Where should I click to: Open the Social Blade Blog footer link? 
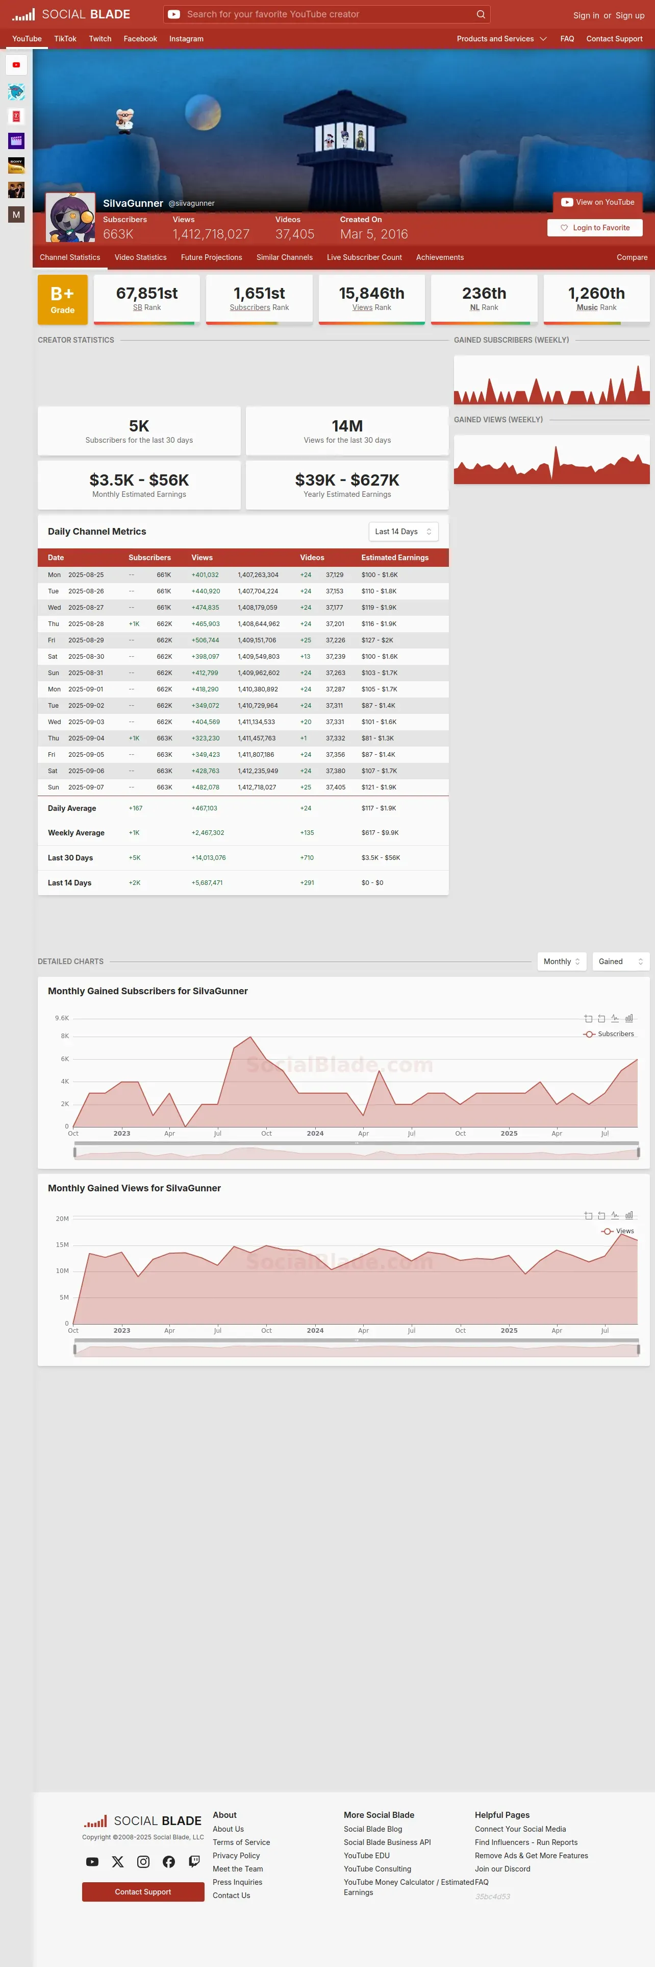tap(373, 1829)
